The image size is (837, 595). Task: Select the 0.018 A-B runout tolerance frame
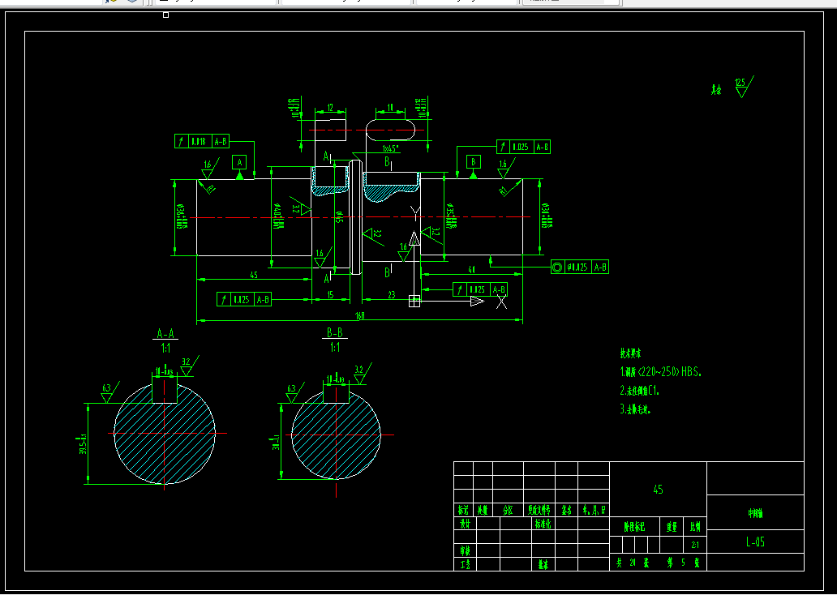[x=202, y=141]
